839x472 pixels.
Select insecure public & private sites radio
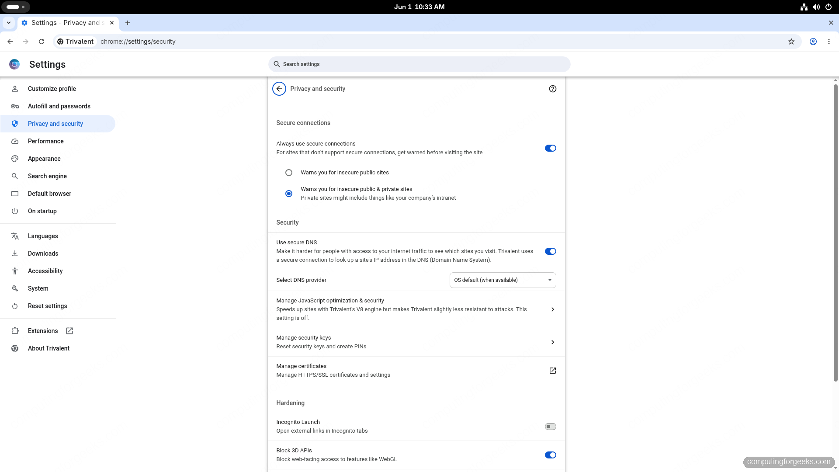point(289,194)
